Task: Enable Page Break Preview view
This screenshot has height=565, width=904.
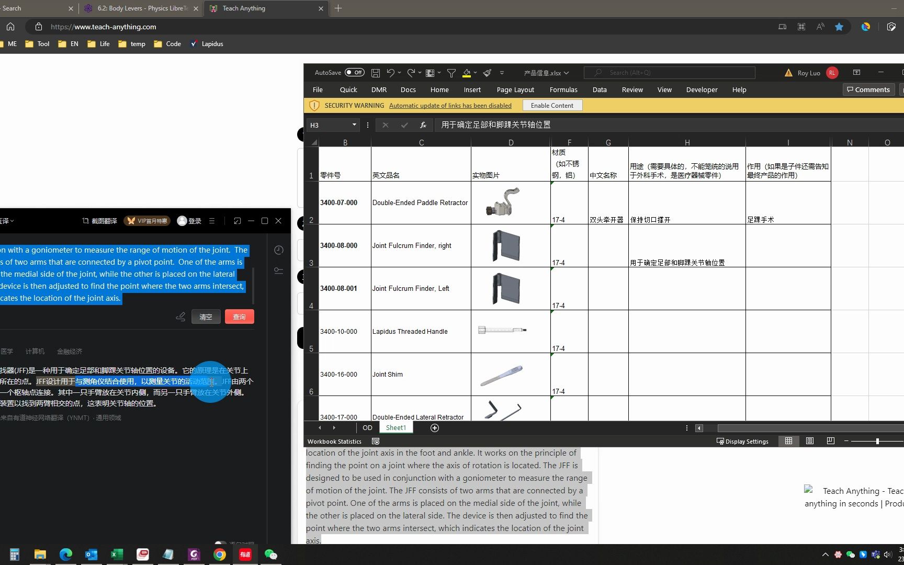Action: point(830,441)
